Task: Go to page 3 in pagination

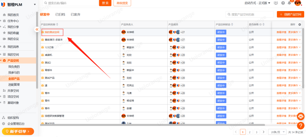Action: [x=257, y=132]
